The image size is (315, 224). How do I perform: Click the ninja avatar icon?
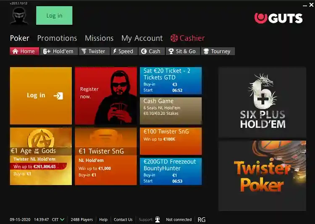pyautogui.click(x=19, y=16)
